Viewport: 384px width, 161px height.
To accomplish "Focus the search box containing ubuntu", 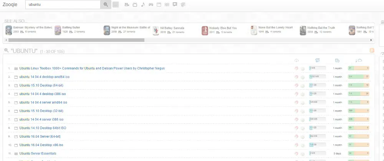I will coord(63,4).
